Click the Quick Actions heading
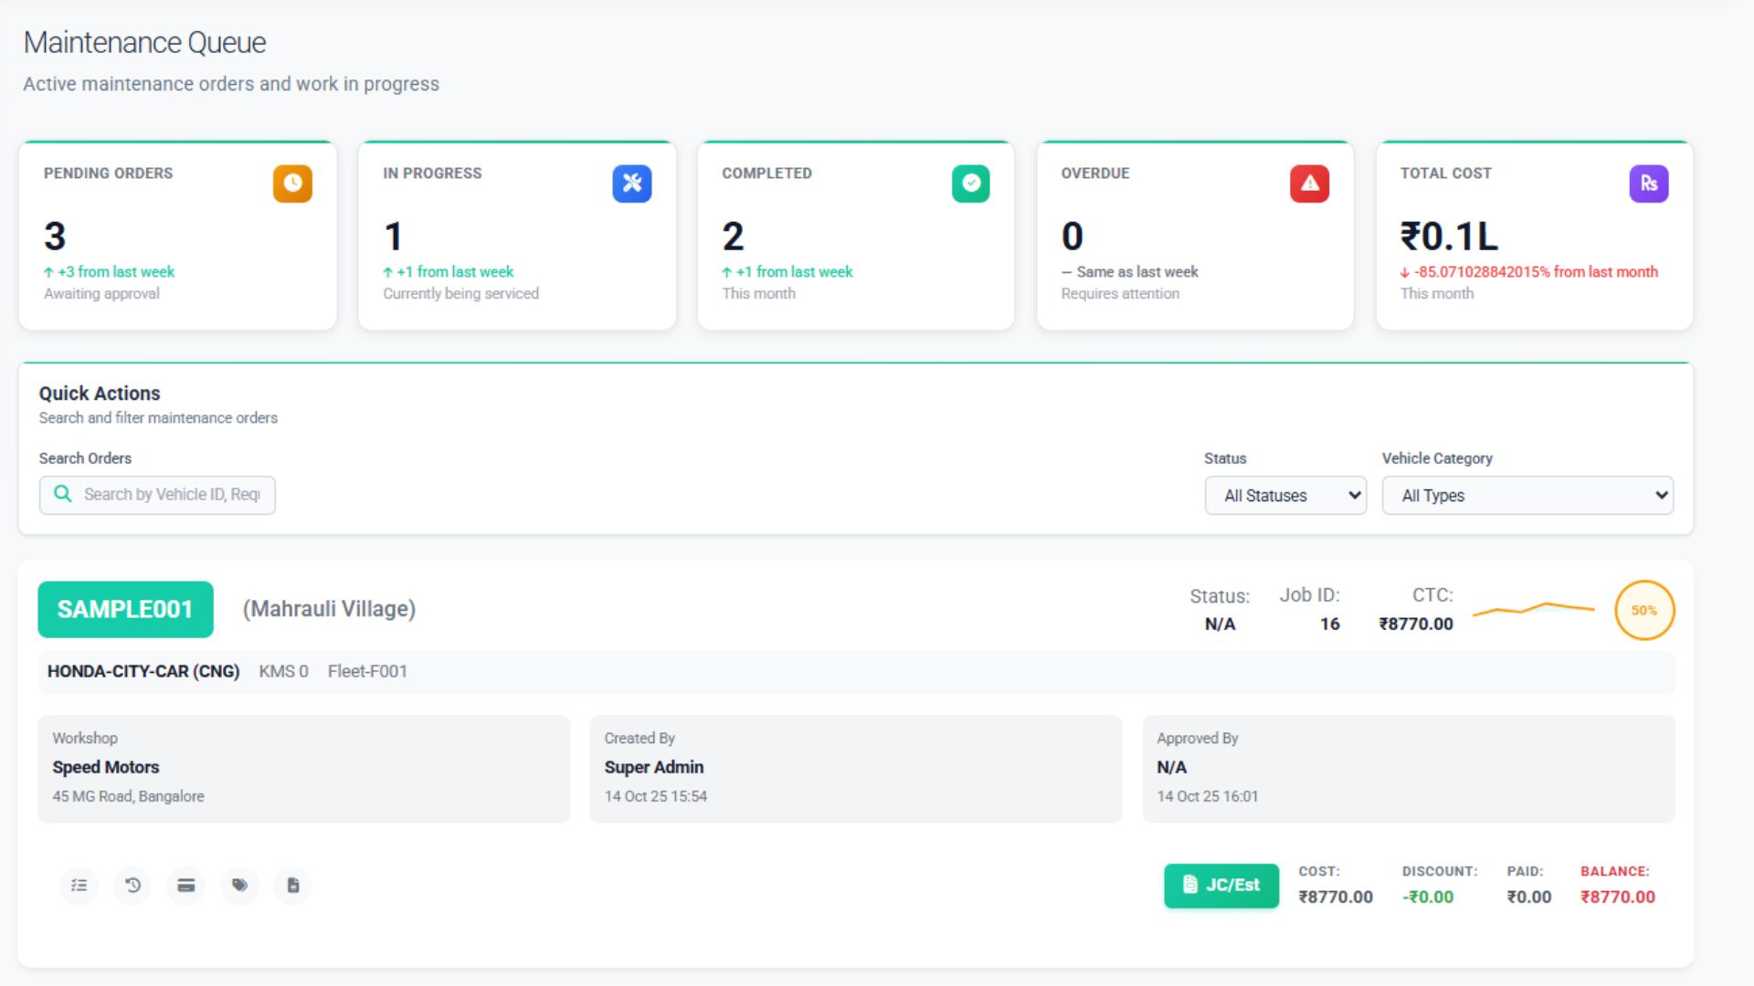The height and width of the screenshot is (986, 1754). 100,393
